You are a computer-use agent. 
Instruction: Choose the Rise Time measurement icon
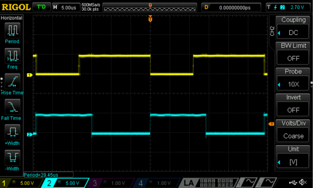(12, 81)
